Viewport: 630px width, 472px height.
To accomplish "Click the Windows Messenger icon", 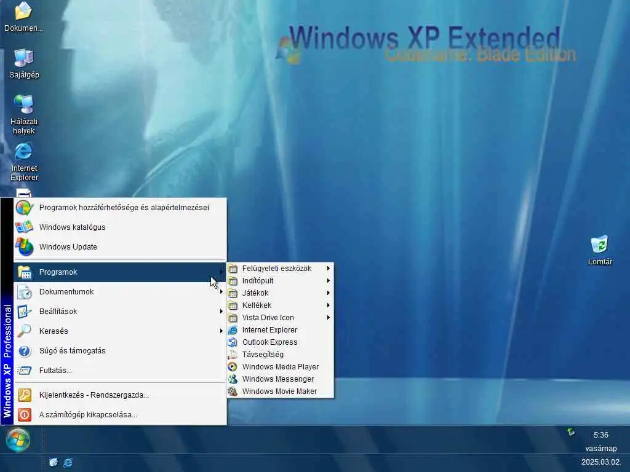I will (233, 379).
